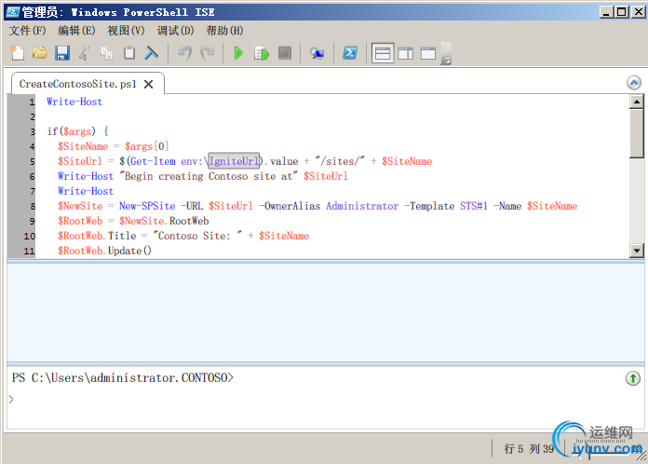Click line number 7 in gutter
The image size is (648, 464).
32,192
